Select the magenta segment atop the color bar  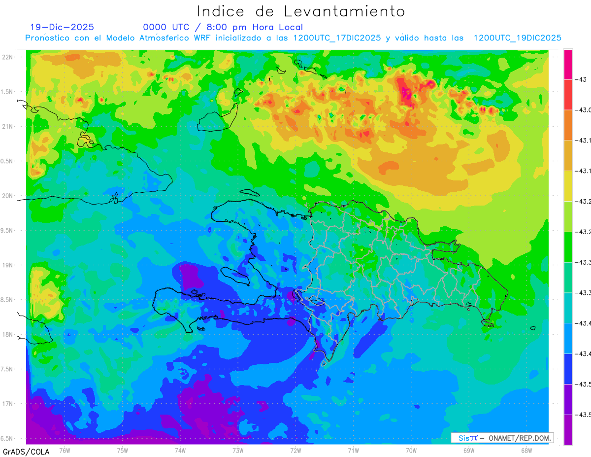tap(568, 64)
